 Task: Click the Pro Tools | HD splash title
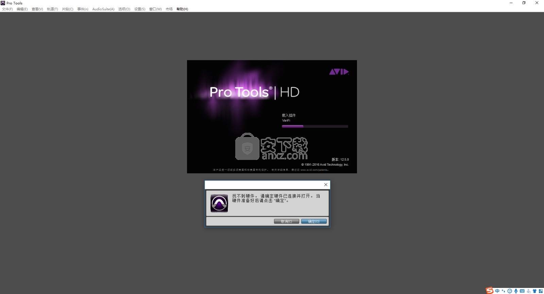point(254,92)
